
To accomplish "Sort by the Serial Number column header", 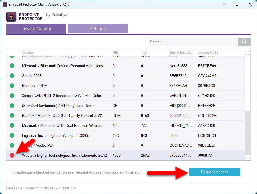I will pos(181,53).
